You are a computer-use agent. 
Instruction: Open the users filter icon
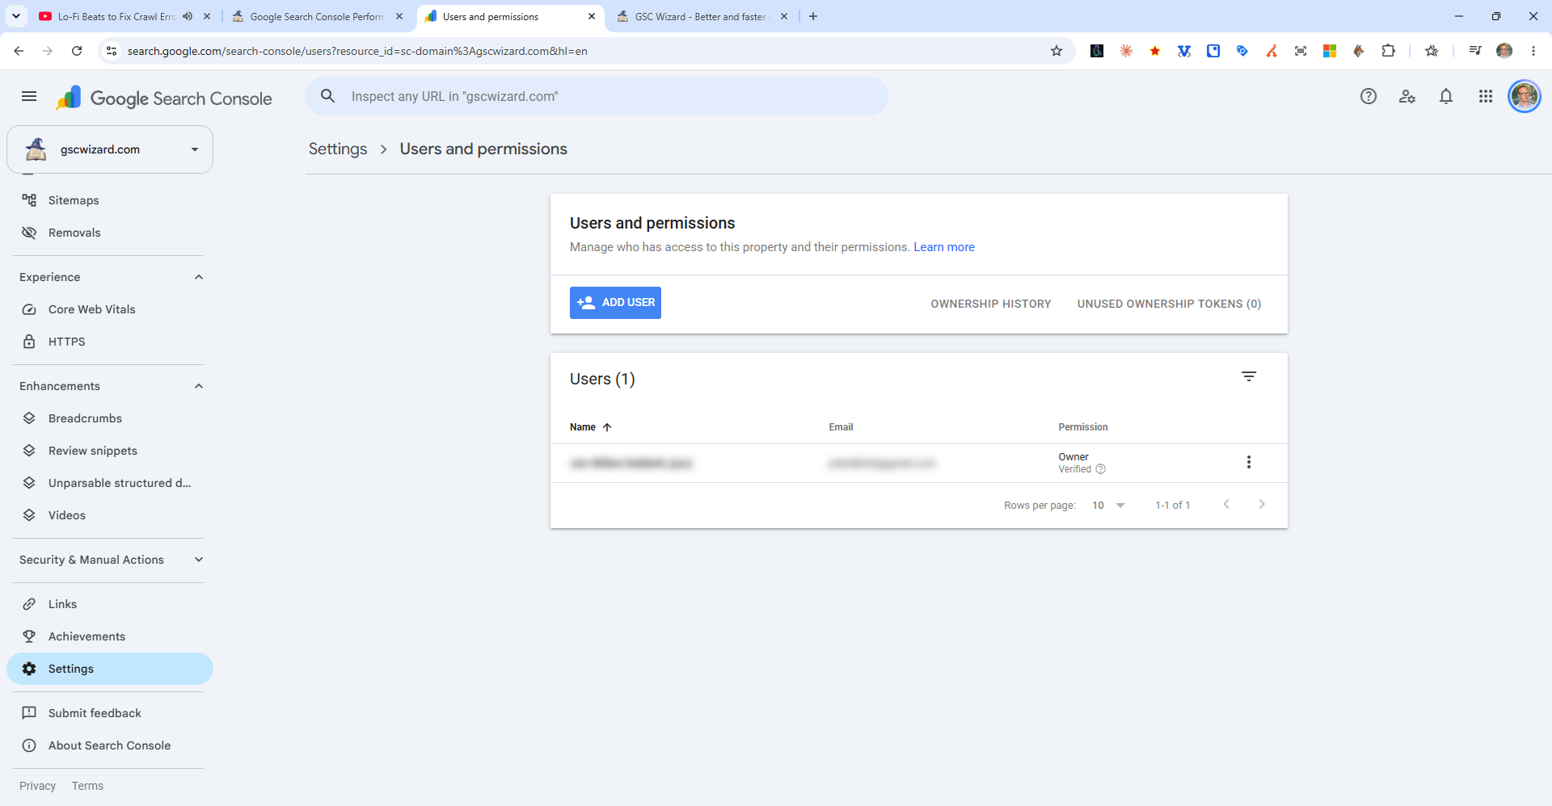coord(1249,376)
